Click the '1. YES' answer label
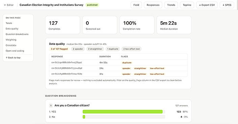The image size is (238, 124). click(x=53, y=112)
